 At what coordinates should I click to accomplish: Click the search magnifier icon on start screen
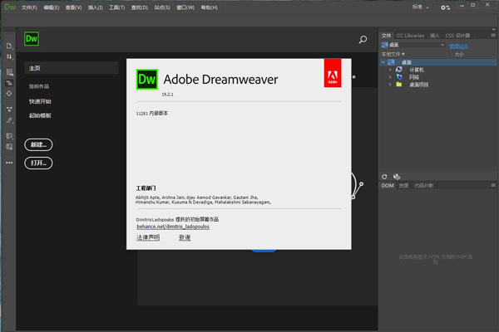363,39
